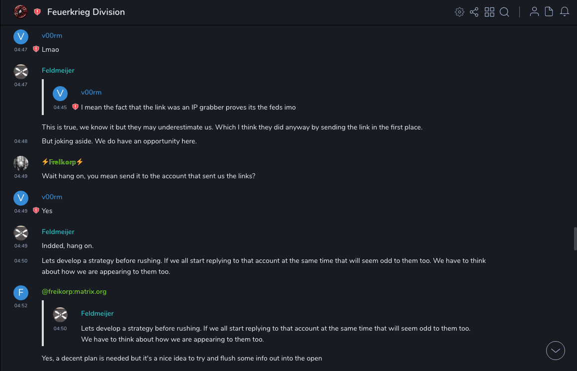577x371 pixels.
Task: Jump to latest with the down-chevron button
Action: [556, 351]
